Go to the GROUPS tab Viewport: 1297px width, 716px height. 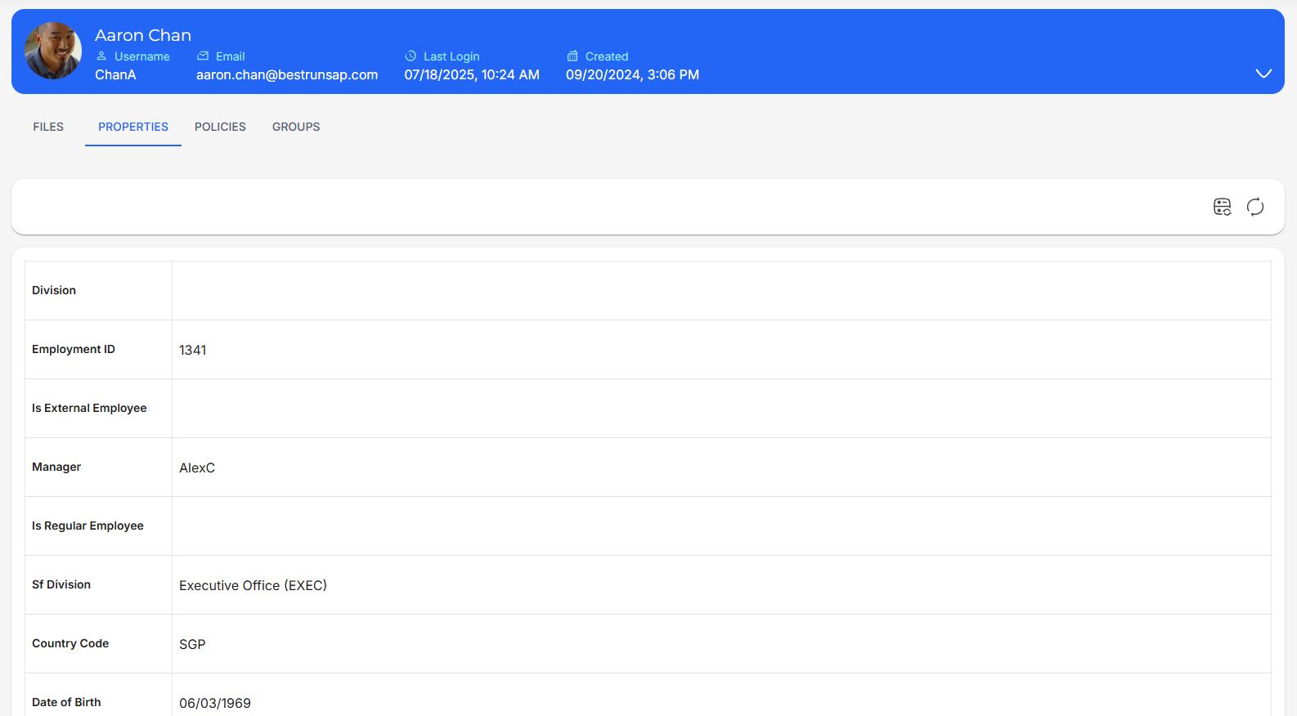click(x=296, y=127)
